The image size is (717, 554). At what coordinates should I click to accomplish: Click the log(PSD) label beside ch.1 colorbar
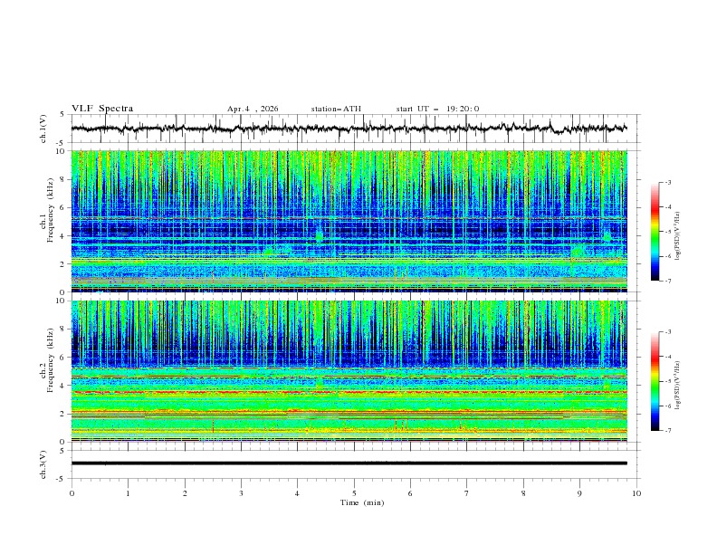click(678, 235)
